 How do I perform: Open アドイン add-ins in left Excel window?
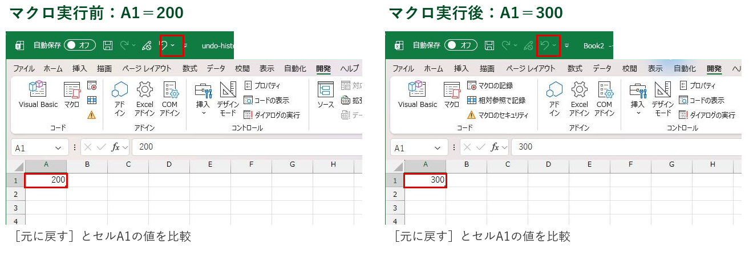(120, 98)
